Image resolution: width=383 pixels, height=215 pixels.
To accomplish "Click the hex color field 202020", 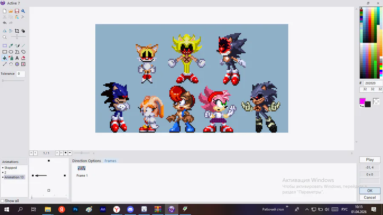I will coord(372,83).
